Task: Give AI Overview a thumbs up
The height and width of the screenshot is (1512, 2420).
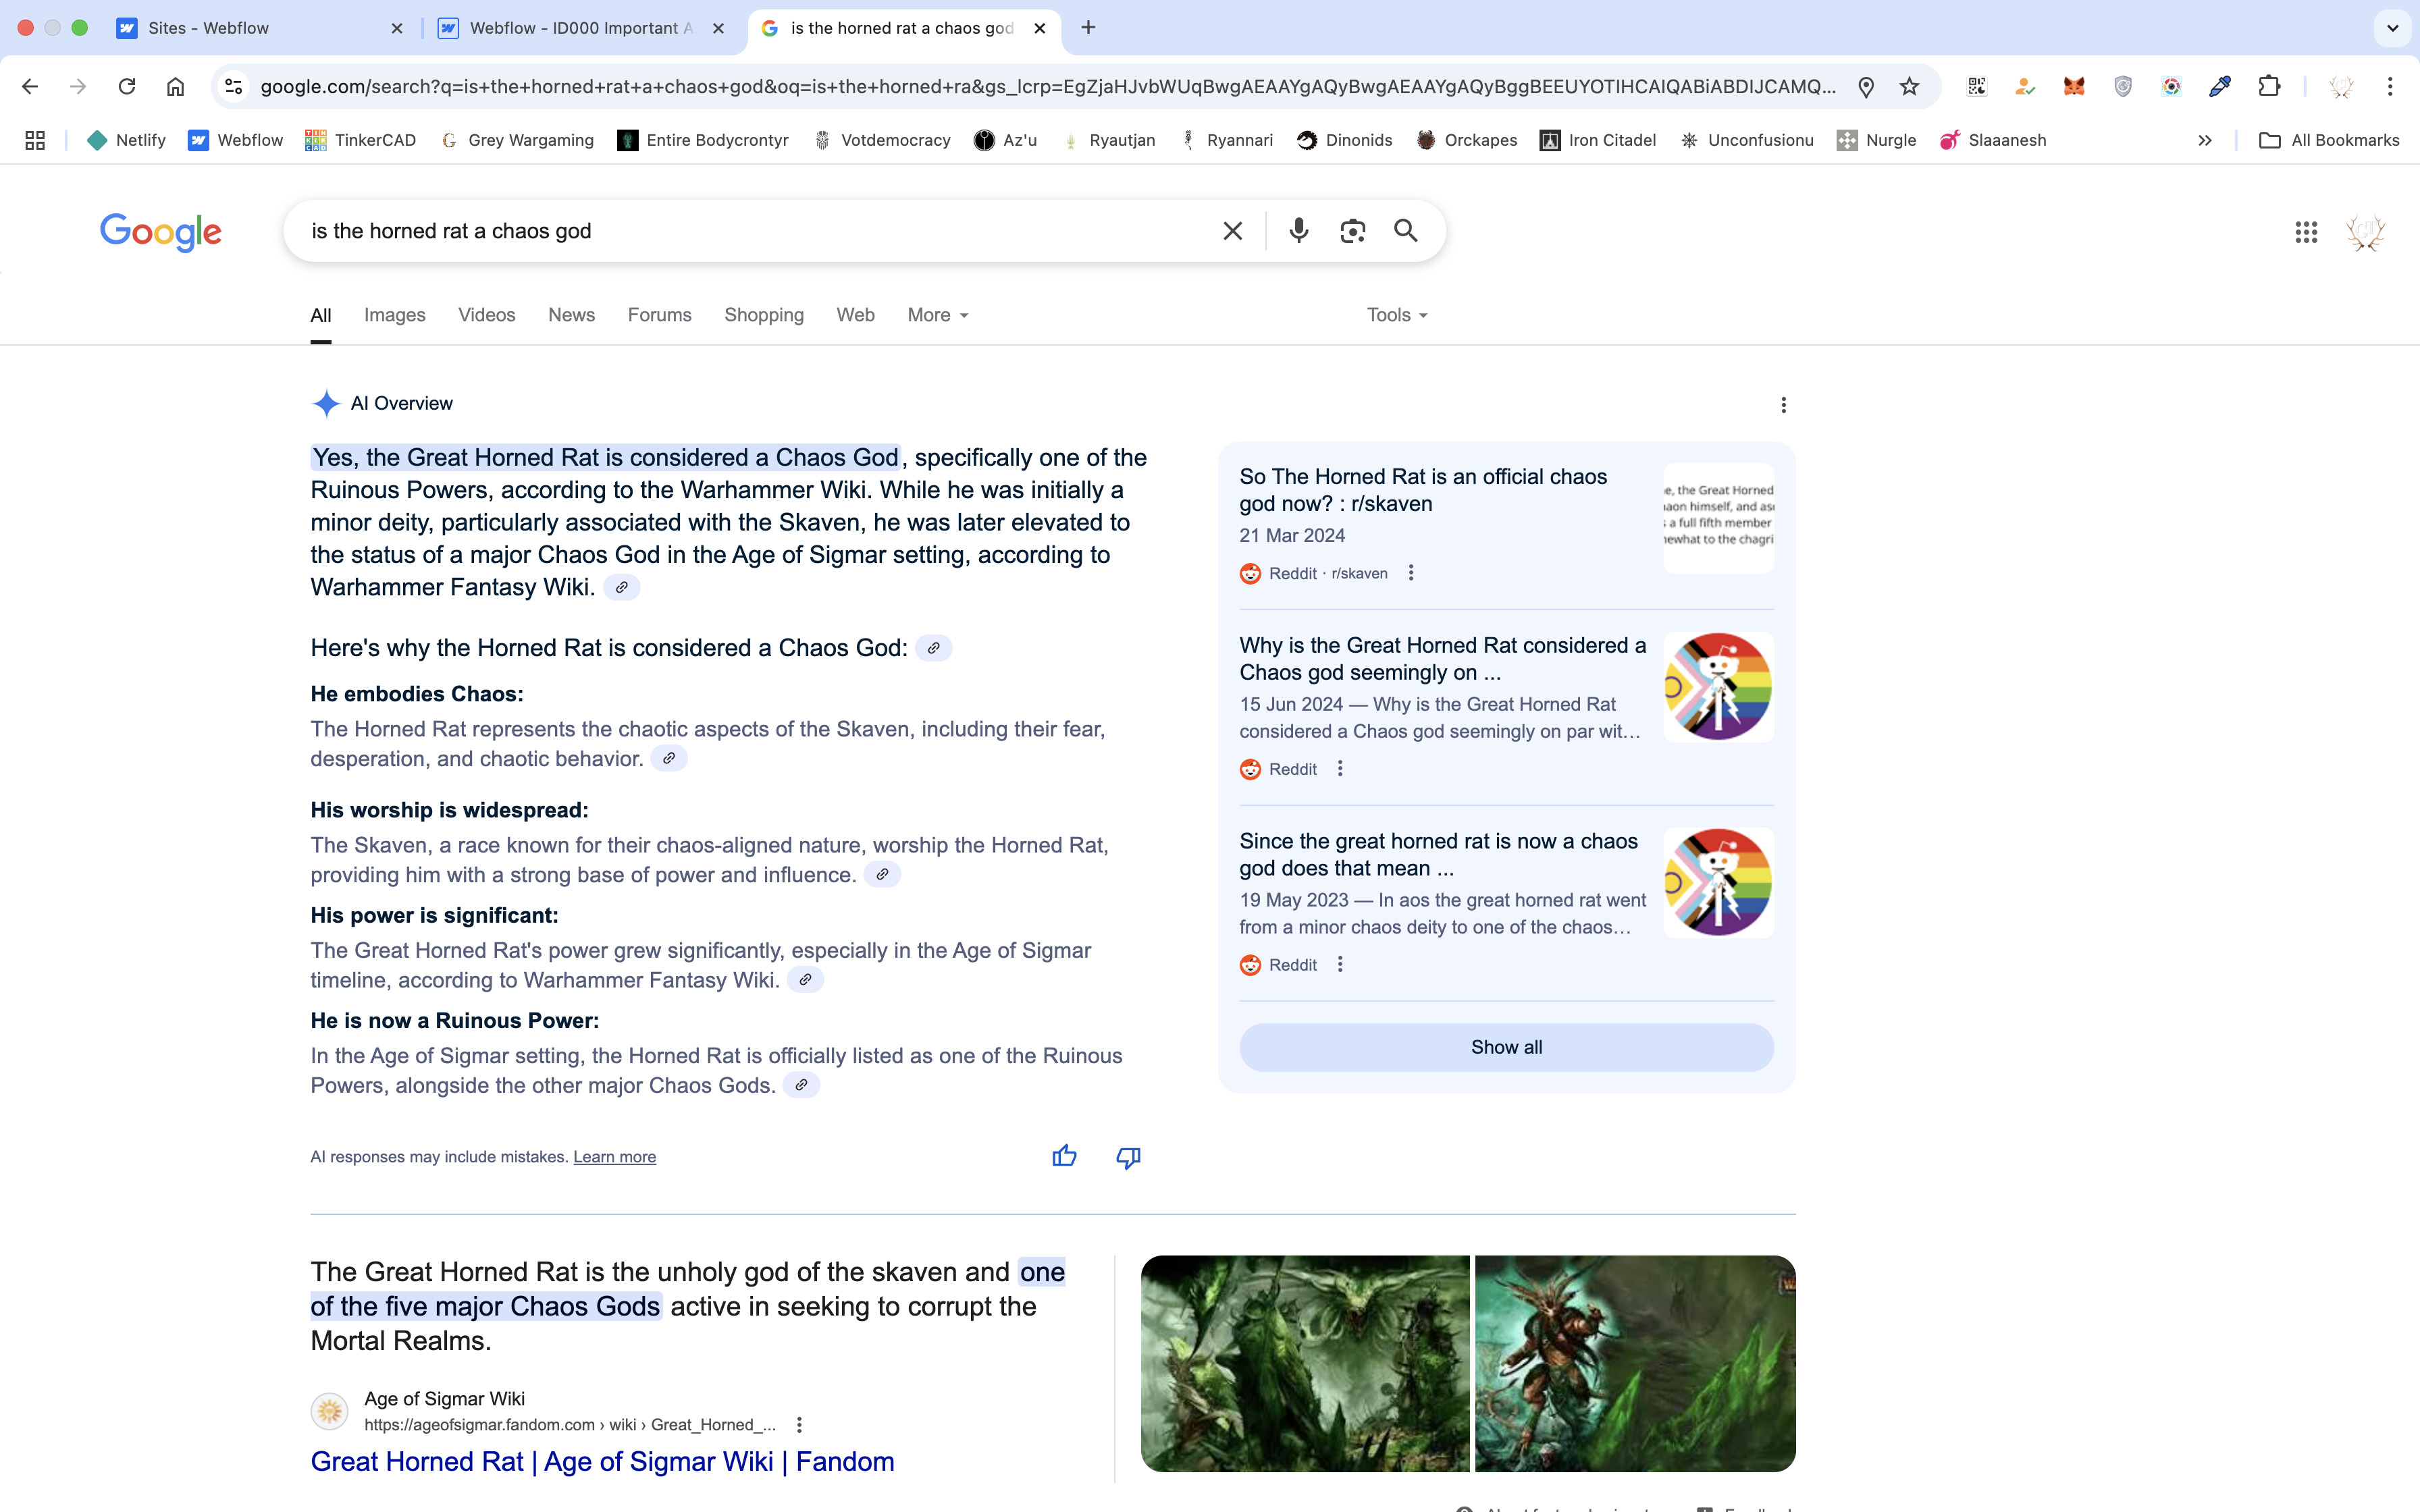Action: click(x=1064, y=1156)
